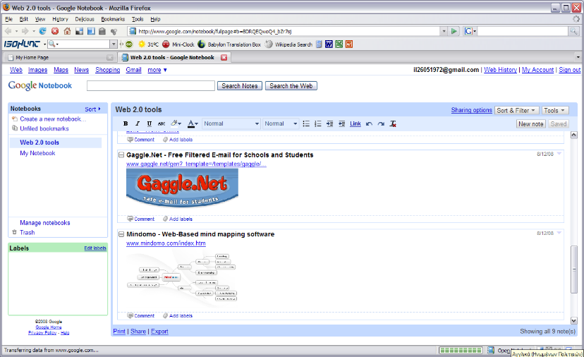The height and width of the screenshot is (357, 584).
Task: Reload the current page
Action: coord(43,31)
